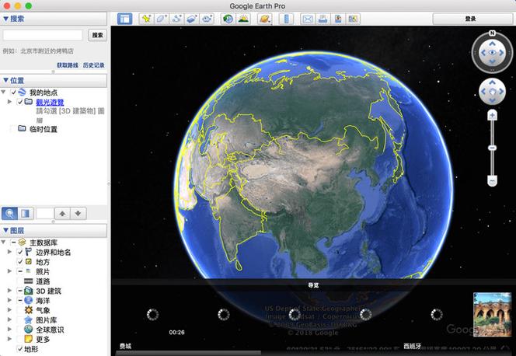Toggle the 地方 layer checkbox
Viewport: 516px width, 356px height.
click(x=19, y=262)
